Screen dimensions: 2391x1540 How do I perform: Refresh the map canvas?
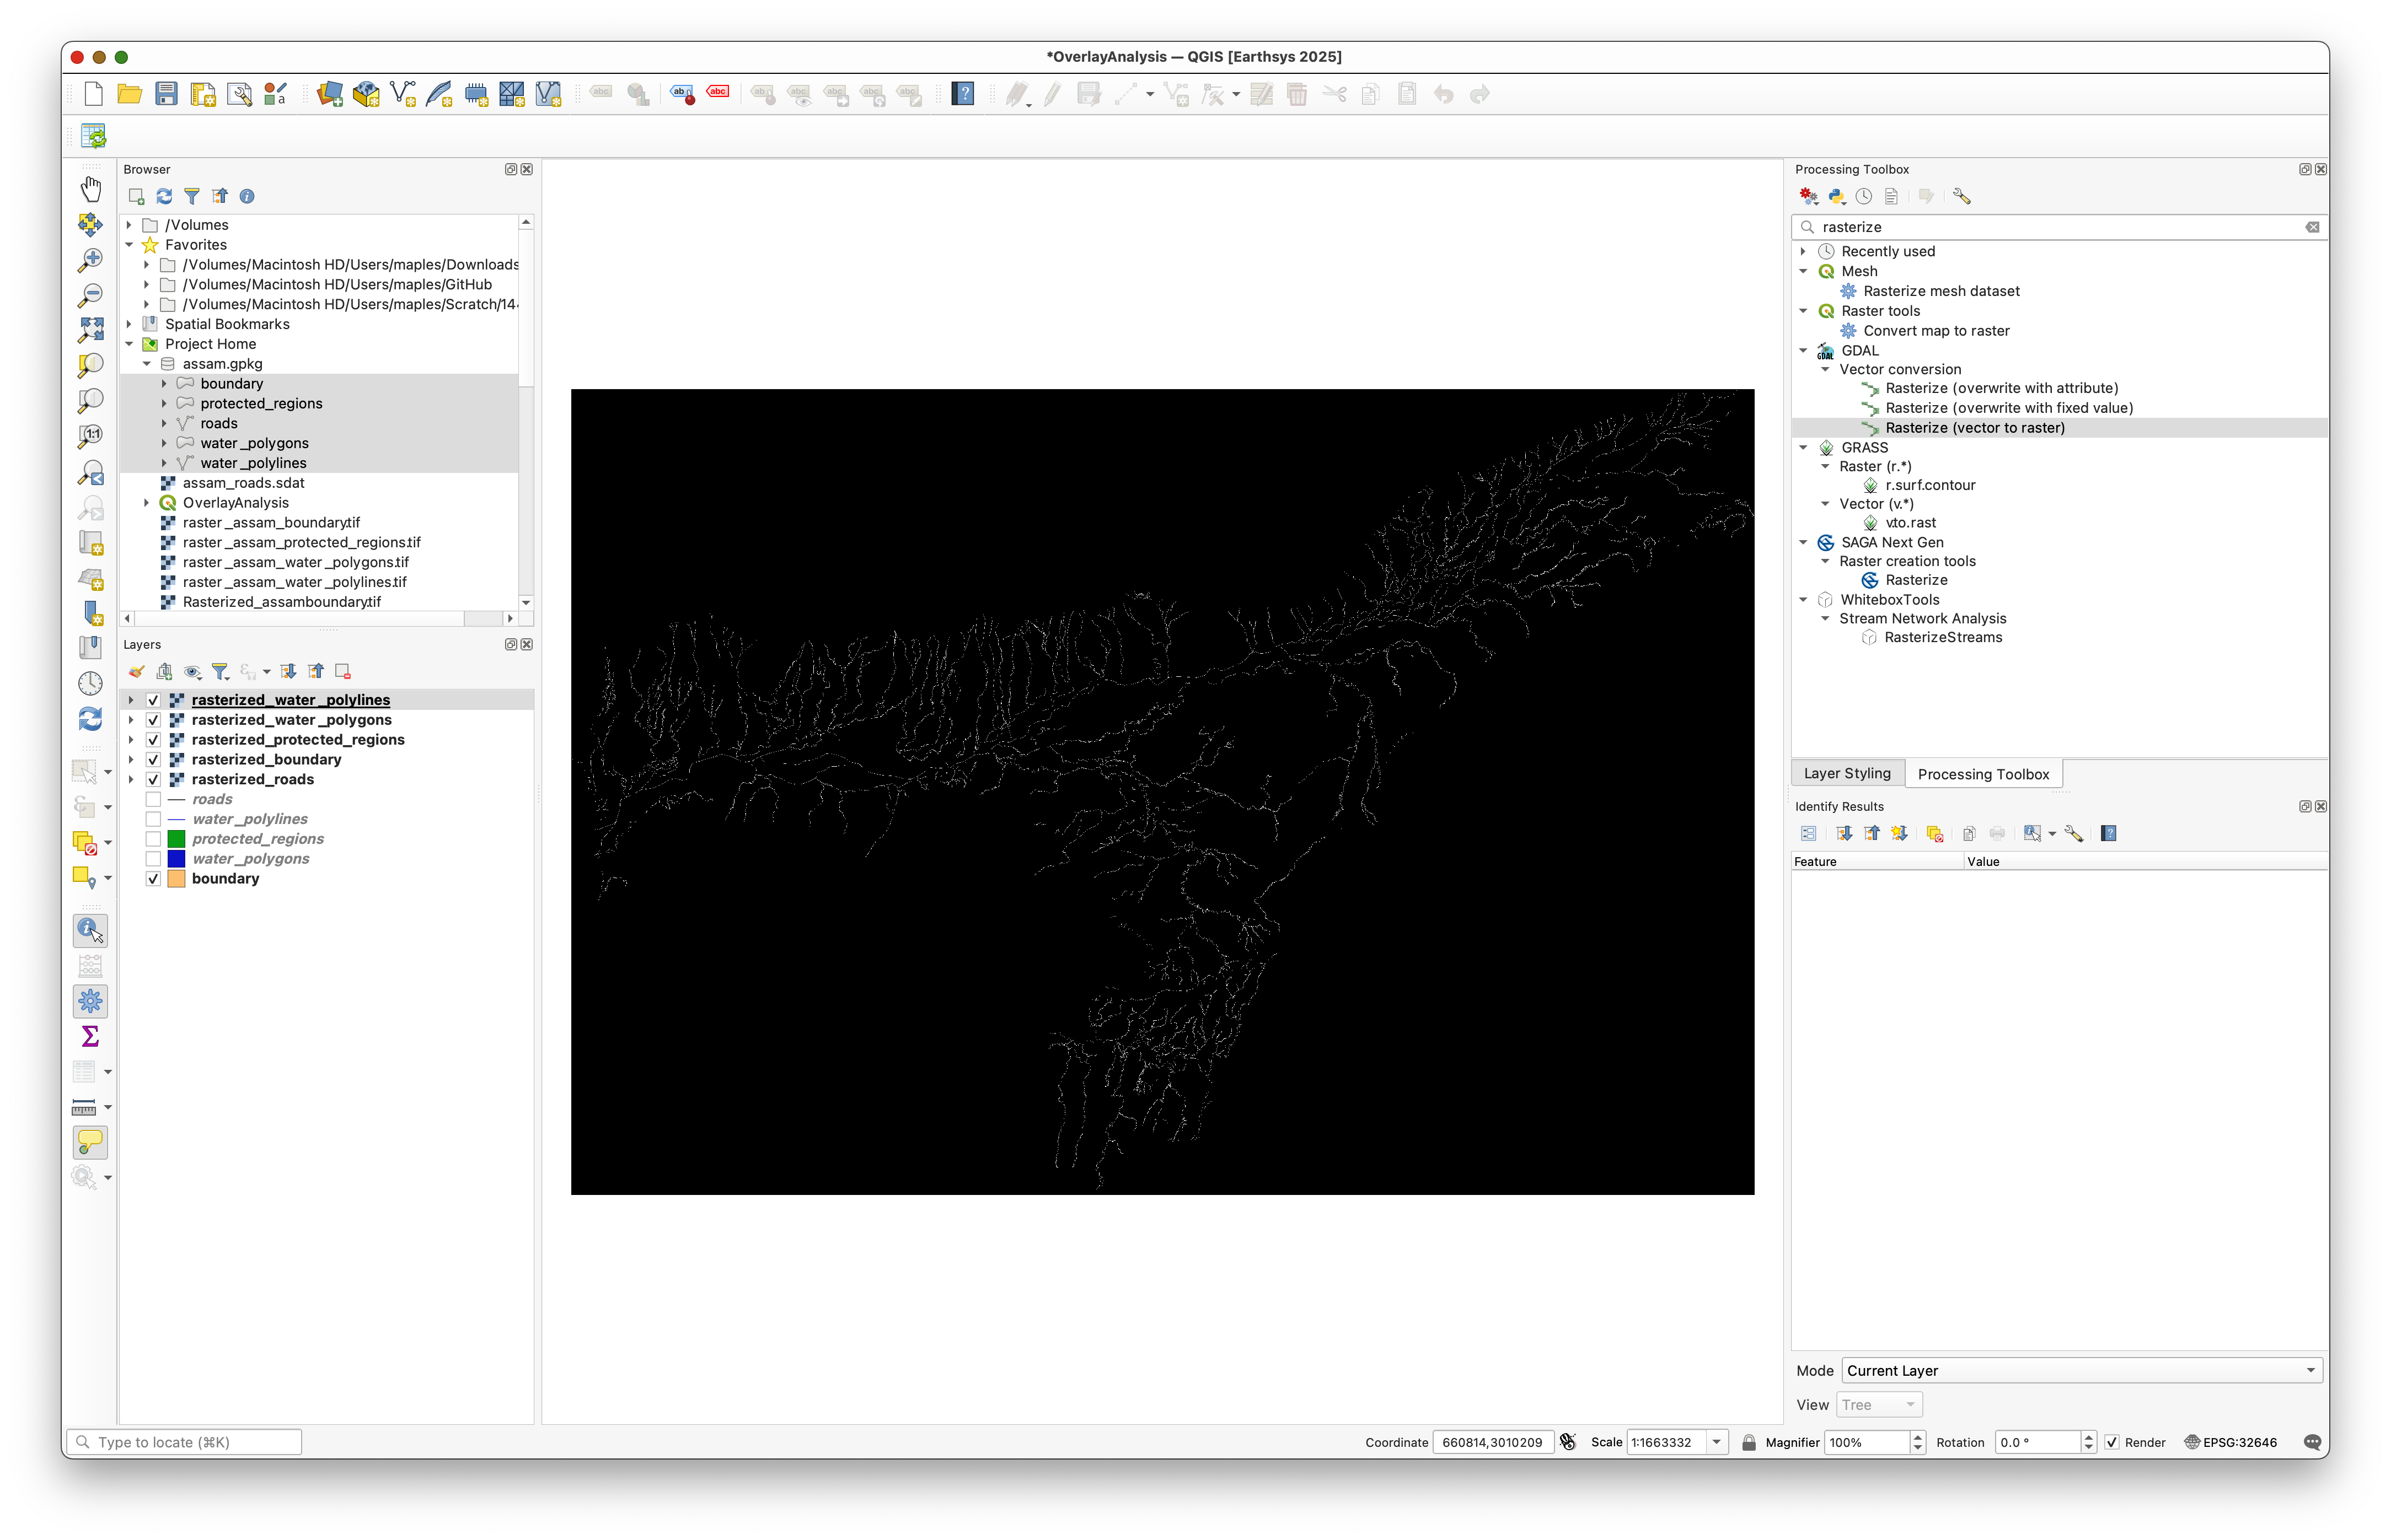click(91, 719)
